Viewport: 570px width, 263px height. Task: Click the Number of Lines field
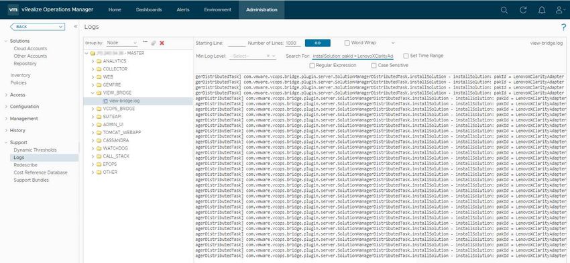pyautogui.click(x=293, y=44)
